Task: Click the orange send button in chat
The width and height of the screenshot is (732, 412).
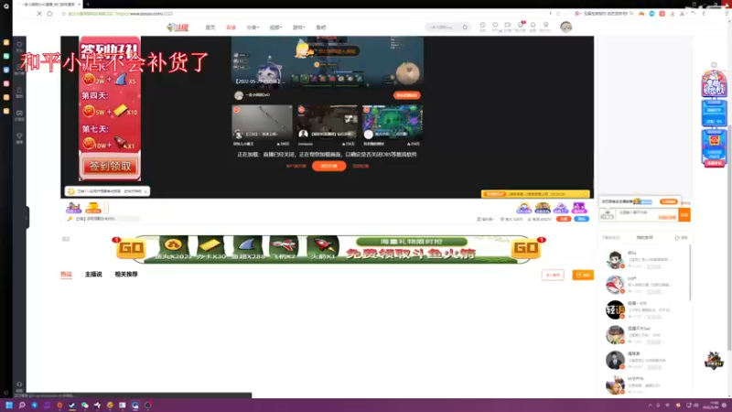Action: [684, 215]
